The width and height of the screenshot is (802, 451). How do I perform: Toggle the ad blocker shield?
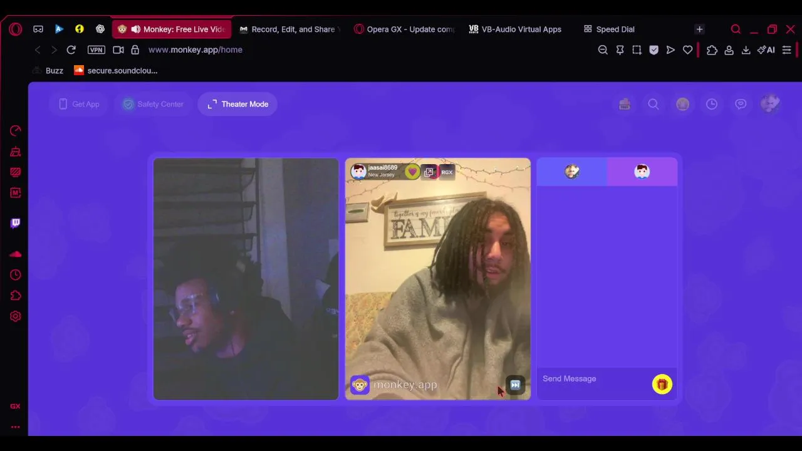coord(654,49)
